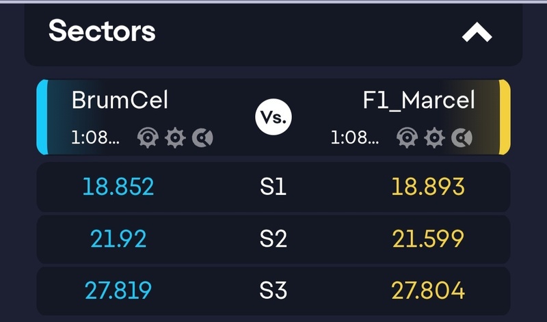
Task: Click the Vs. badge
Action: (x=273, y=118)
